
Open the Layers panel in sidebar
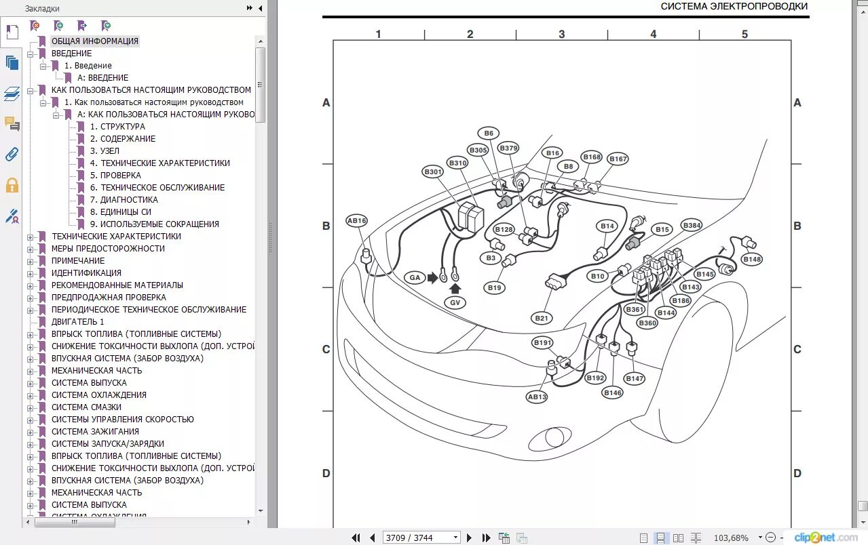coord(12,94)
